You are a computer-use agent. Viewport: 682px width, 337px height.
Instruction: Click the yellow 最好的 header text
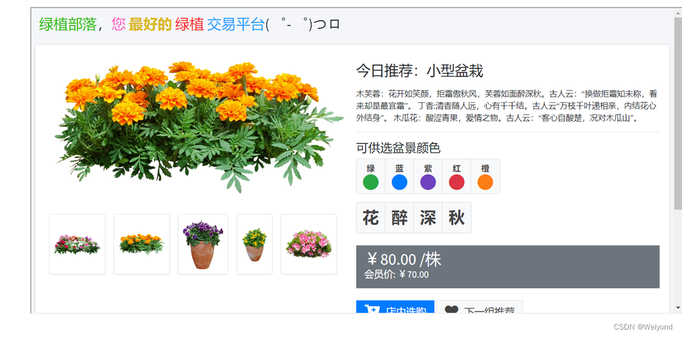click(x=150, y=24)
